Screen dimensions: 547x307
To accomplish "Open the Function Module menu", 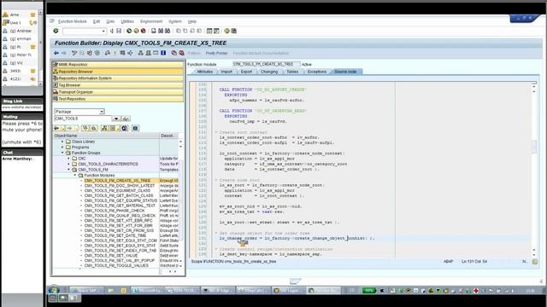I will [72, 21].
